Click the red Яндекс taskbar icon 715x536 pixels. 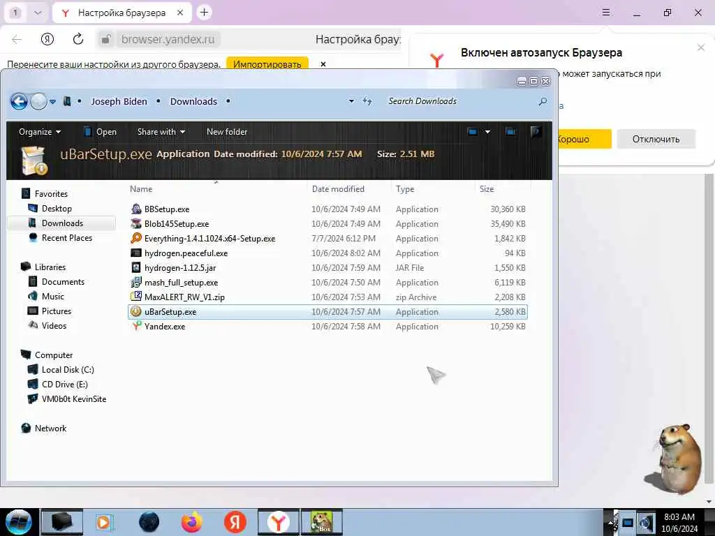tap(235, 522)
